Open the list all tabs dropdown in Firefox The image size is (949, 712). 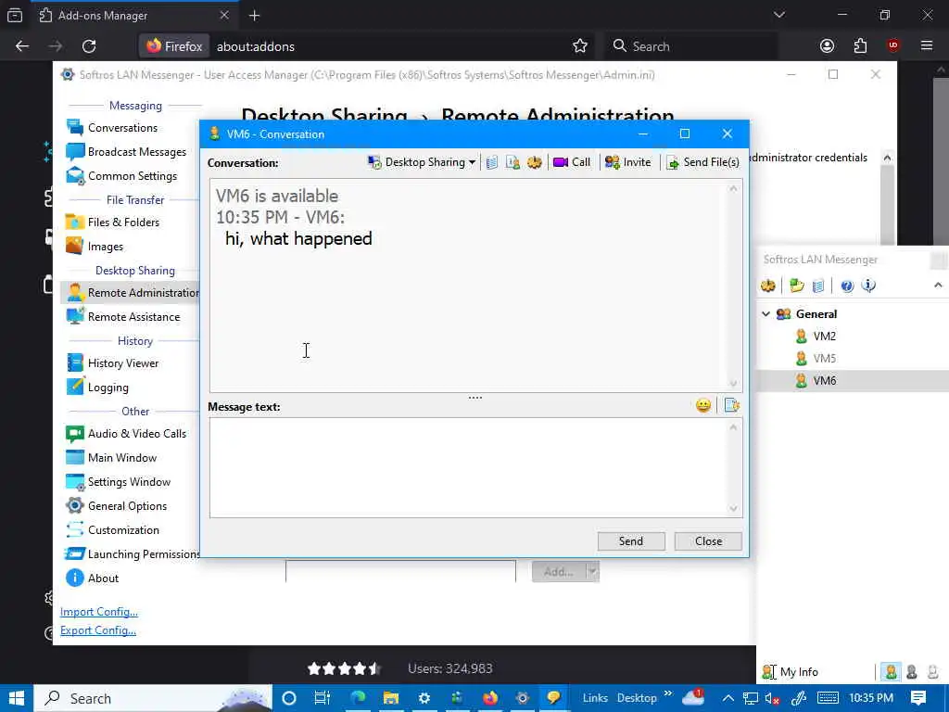point(778,15)
